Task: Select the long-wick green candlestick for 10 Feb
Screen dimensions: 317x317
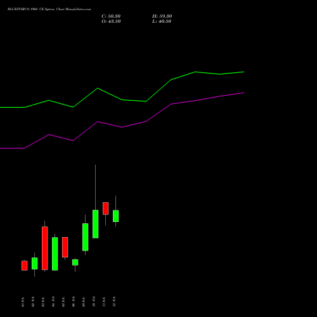Action: click(96, 224)
